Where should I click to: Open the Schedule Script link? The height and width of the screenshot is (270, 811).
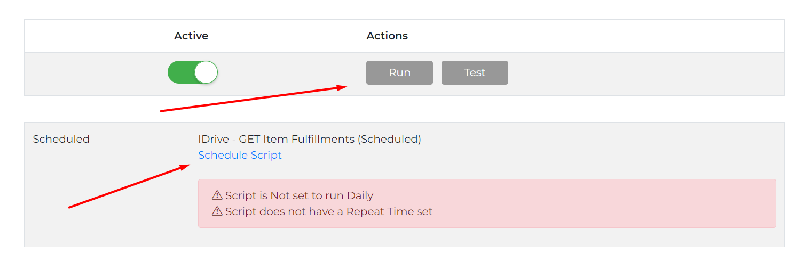[240, 155]
